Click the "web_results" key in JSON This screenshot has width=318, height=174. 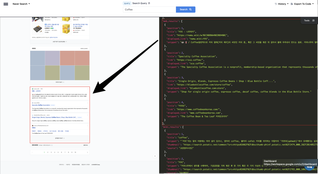click(171, 21)
